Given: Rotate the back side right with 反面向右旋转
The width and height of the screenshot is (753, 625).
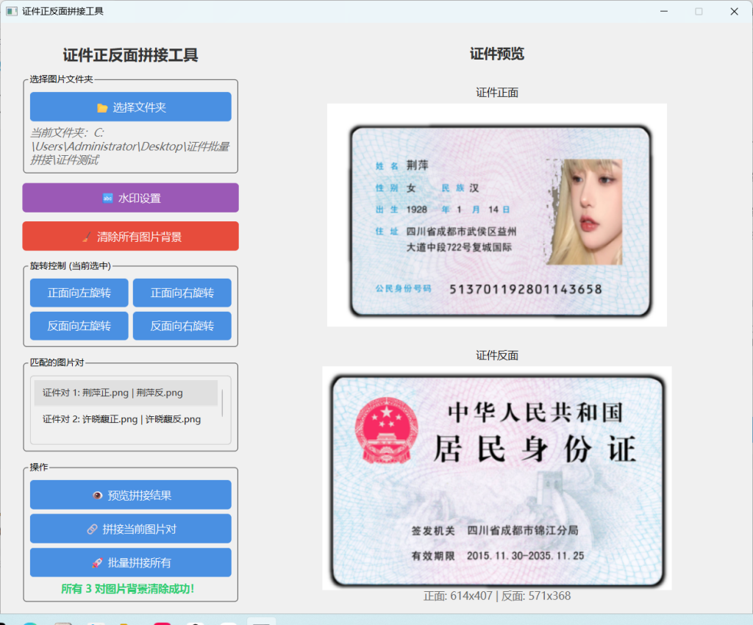Looking at the screenshot, I should click(182, 326).
